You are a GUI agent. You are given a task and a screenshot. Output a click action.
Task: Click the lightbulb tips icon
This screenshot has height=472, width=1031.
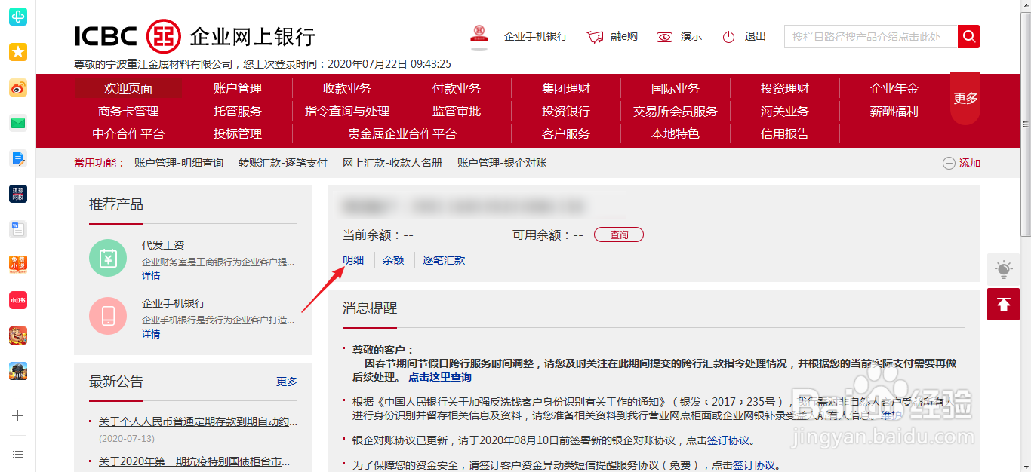pyautogui.click(x=1003, y=269)
